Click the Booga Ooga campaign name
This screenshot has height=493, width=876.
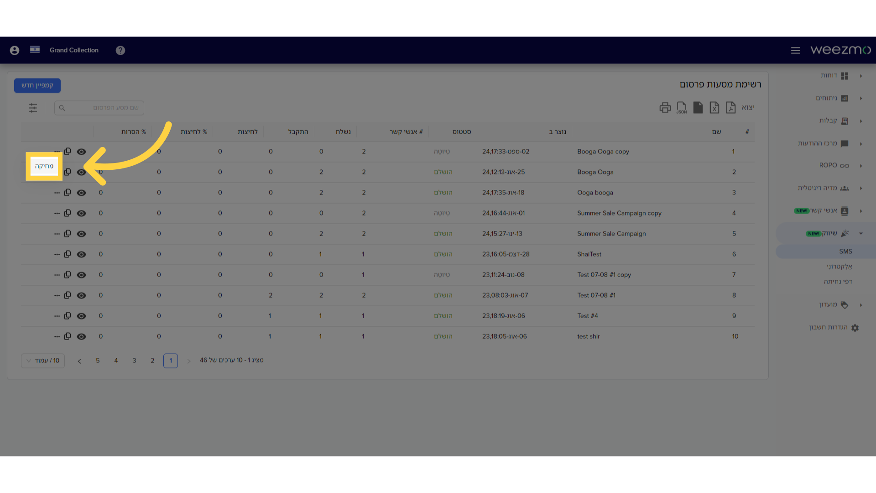[x=595, y=172]
